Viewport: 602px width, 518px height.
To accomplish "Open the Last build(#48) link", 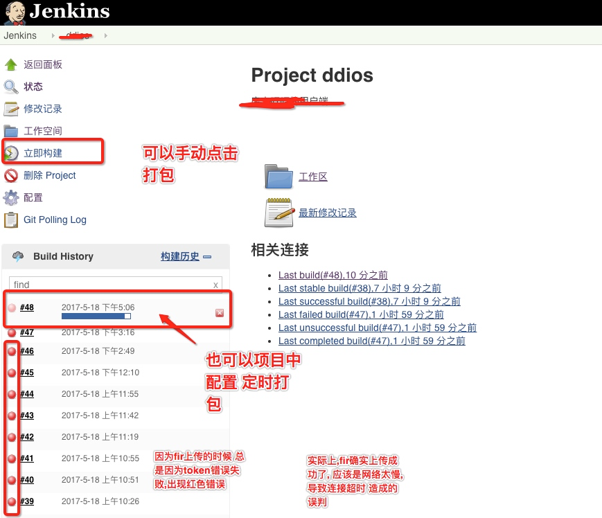I will click(333, 275).
